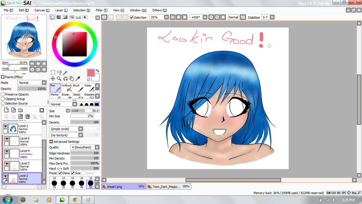Uncheck the Selection checkbox in toolbar

coord(132,18)
